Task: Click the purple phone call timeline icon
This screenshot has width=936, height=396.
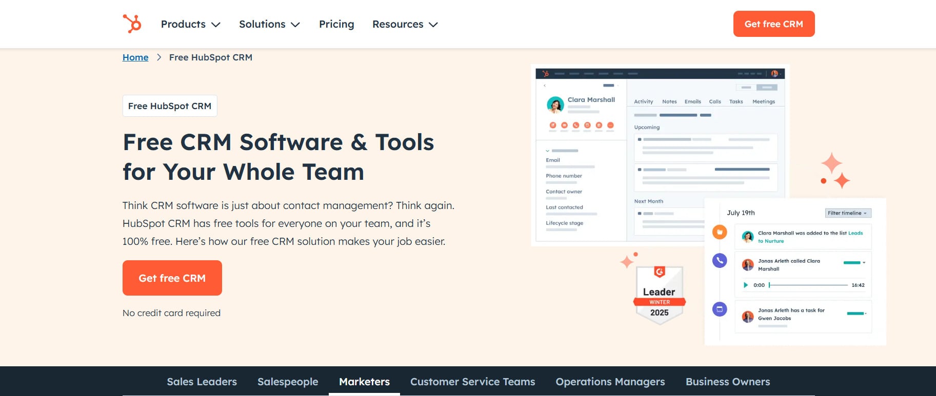Action: click(720, 260)
